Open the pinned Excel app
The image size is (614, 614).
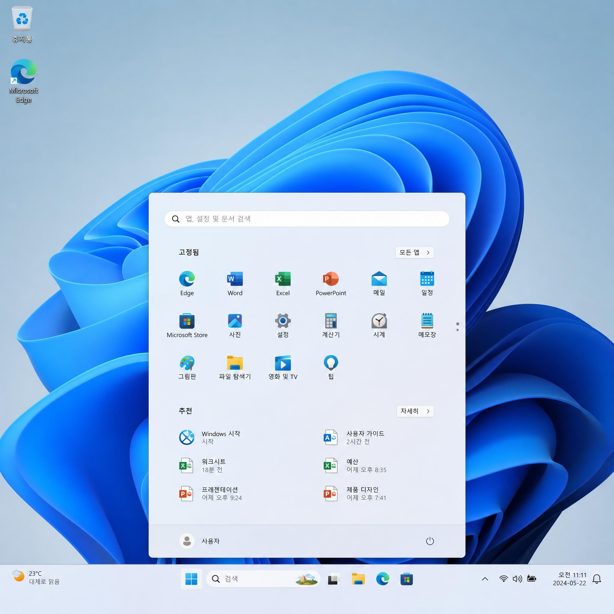click(x=283, y=284)
